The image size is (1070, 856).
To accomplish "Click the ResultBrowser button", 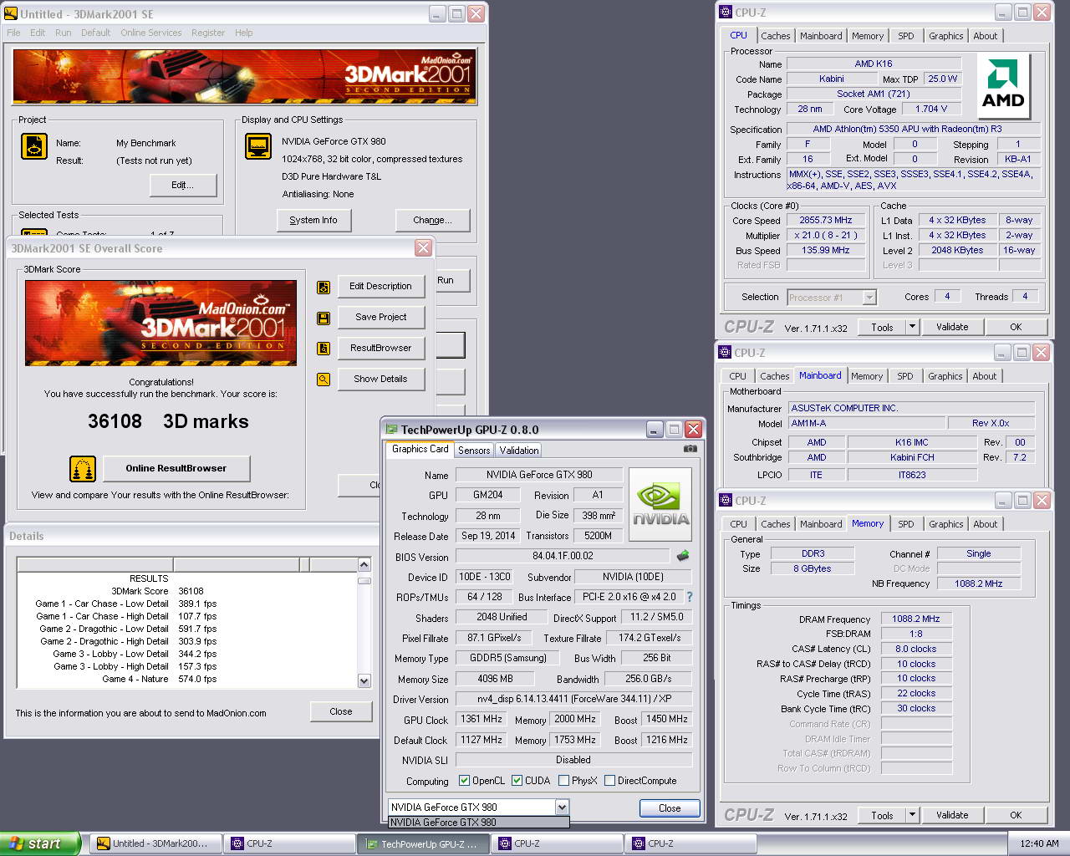I will pyautogui.click(x=380, y=349).
